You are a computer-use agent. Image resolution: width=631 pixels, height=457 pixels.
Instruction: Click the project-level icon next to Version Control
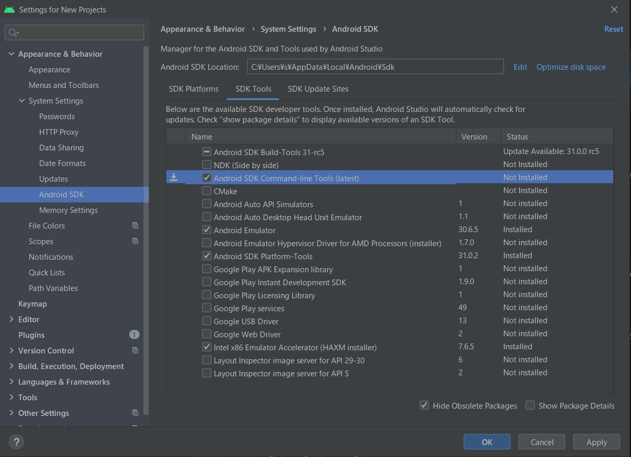click(135, 350)
